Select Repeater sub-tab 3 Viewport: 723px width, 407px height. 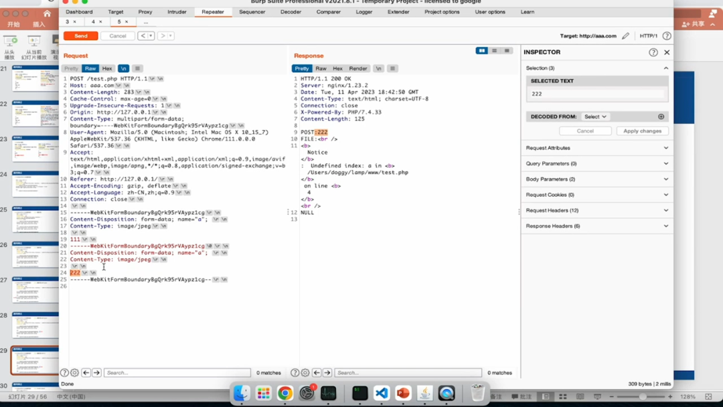[x=68, y=21]
